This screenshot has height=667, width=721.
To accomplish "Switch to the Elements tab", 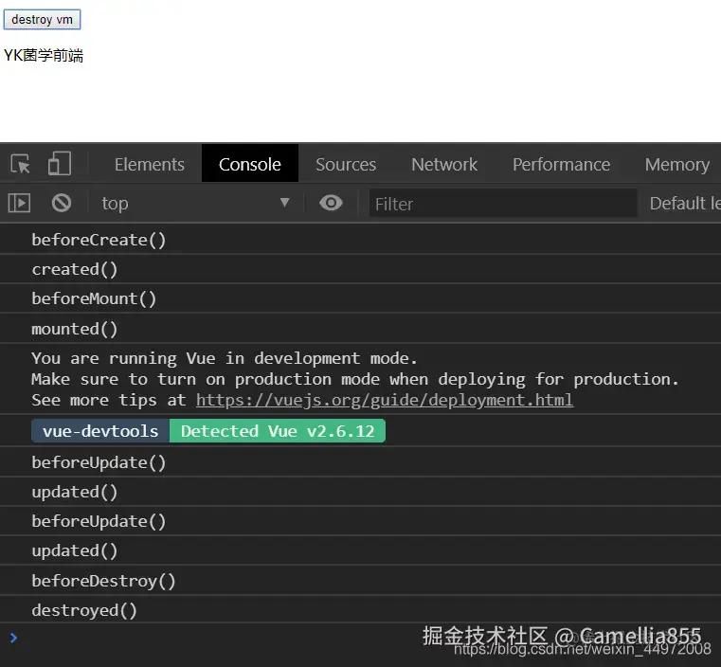I will (149, 164).
